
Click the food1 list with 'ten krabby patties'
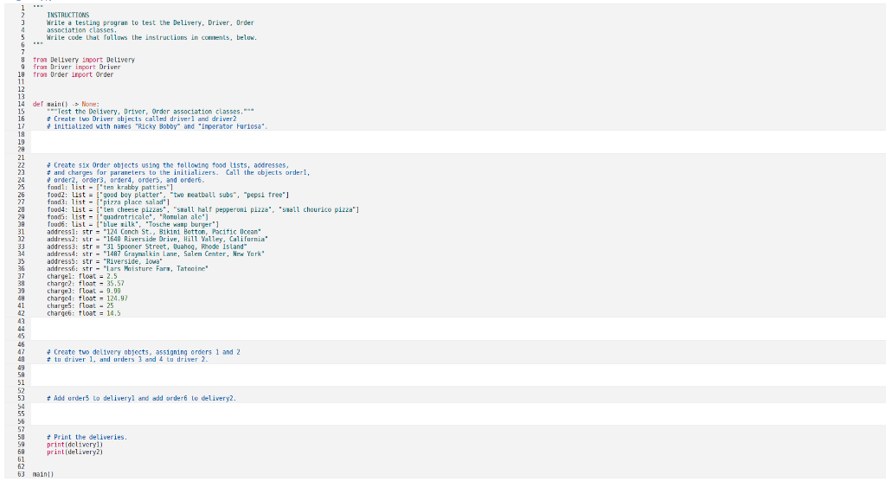coord(110,188)
